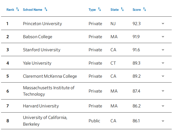The image size is (173, 130).
Task: Expand Claremont McKenna College row details
Action: (x=163, y=76)
